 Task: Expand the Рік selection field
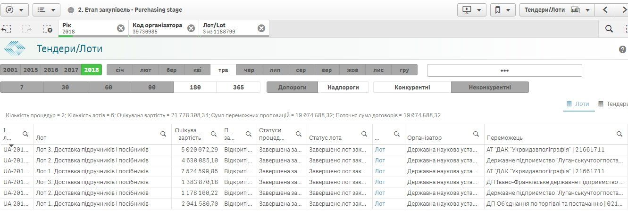click(x=87, y=28)
